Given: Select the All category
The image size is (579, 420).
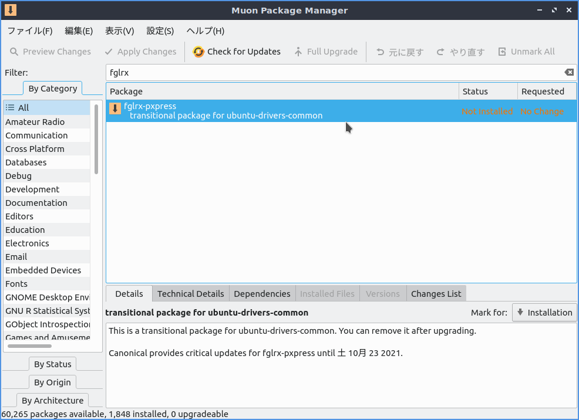Looking at the screenshot, I should pos(47,108).
